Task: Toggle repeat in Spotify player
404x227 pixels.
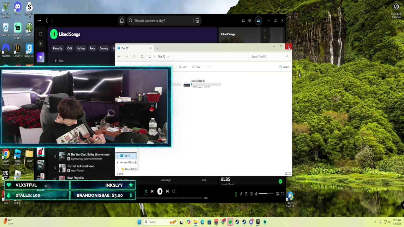Action: tap(174, 191)
